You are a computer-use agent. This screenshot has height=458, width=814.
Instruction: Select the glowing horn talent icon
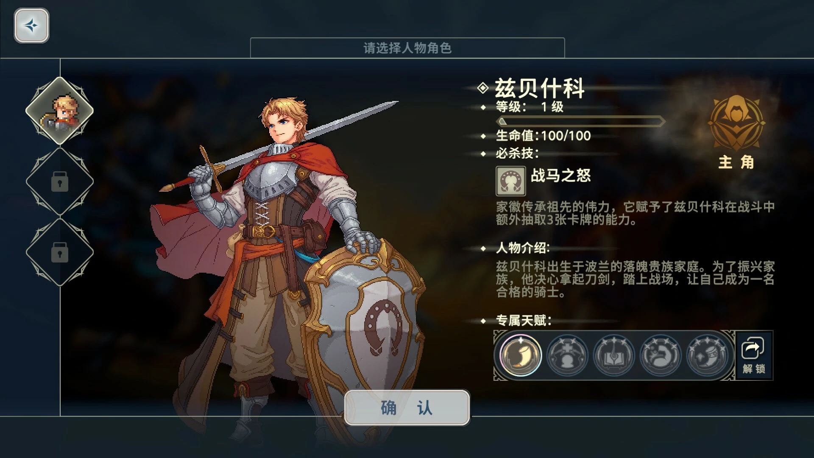[x=521, y=355]
